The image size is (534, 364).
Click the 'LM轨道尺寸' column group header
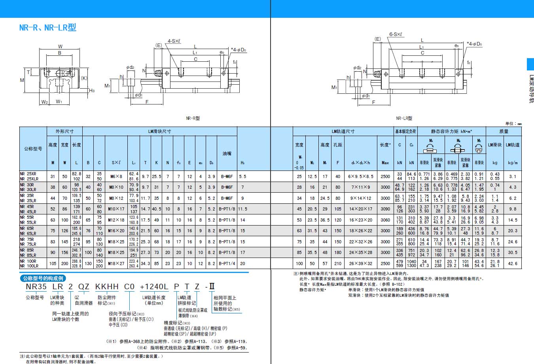(x=343, y=131)
